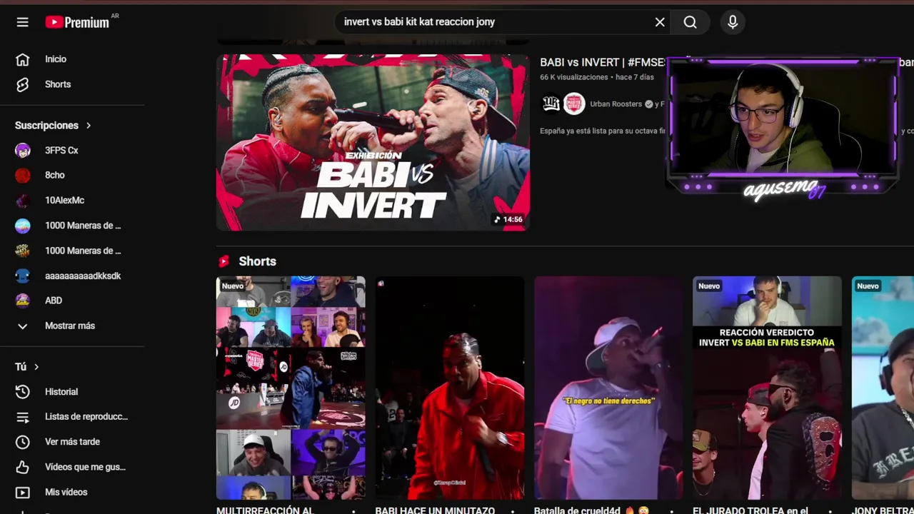Screen dimensions: 914x514
Task: Click the Inicio house icon
Action: (23, 59)
